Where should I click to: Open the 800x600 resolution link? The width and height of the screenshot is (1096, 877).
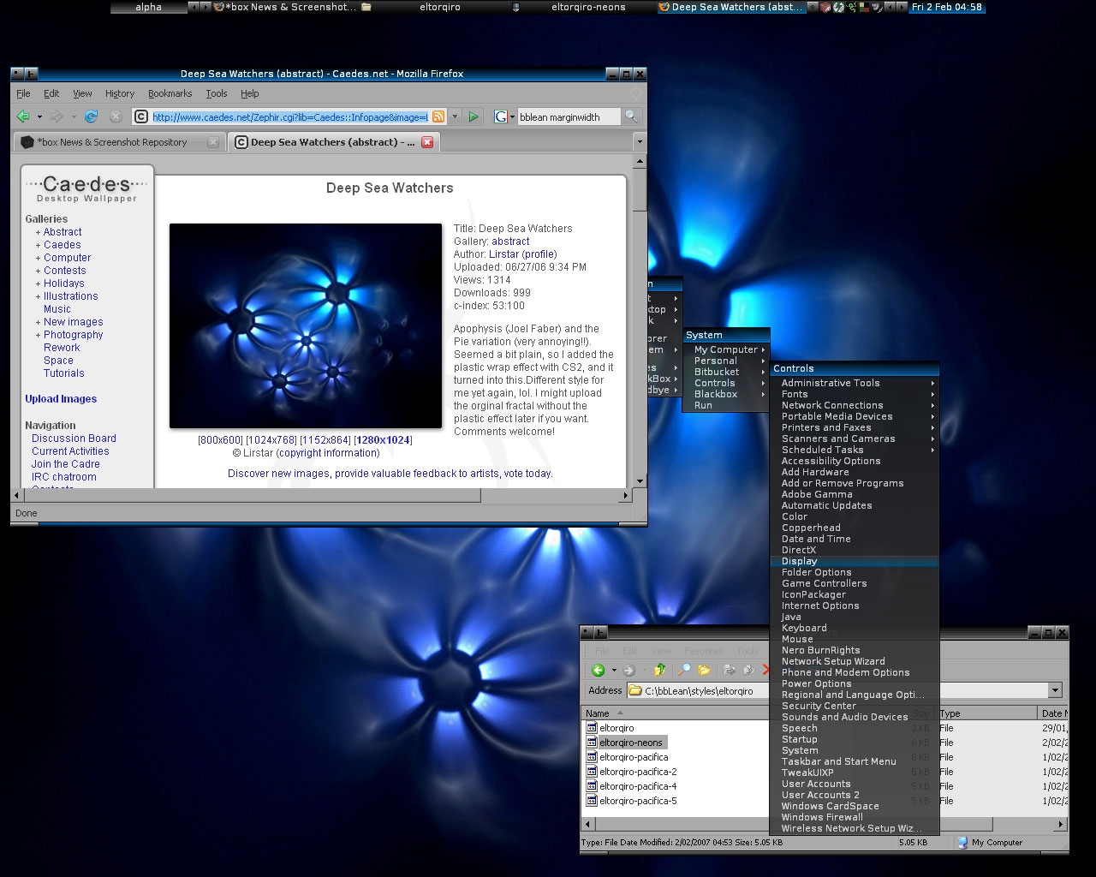coord(221,440)
